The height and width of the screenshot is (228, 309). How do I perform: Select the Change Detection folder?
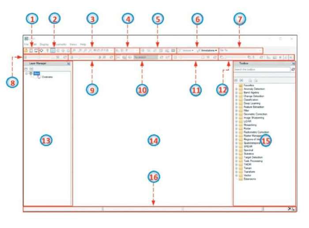(x=254, y=96)
